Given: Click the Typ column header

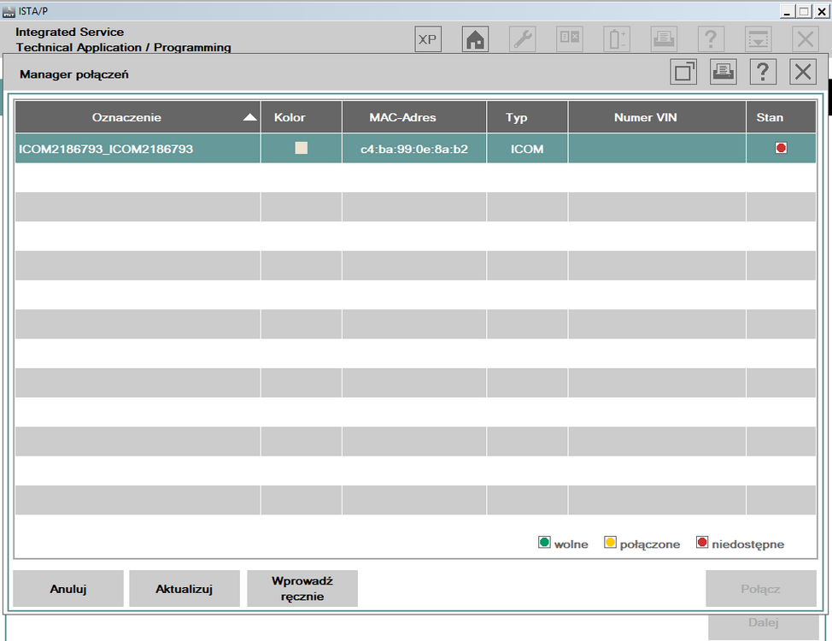Looking at the screenshot, I should pos(527,117).
